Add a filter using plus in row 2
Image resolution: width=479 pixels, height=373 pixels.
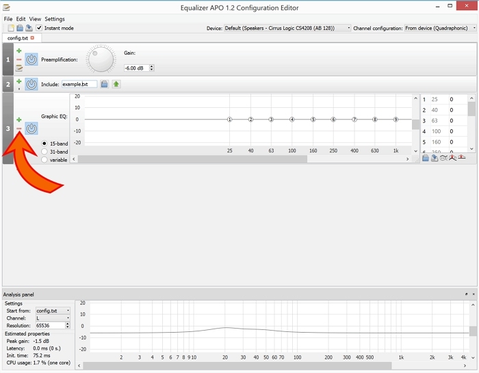(19, 81)
